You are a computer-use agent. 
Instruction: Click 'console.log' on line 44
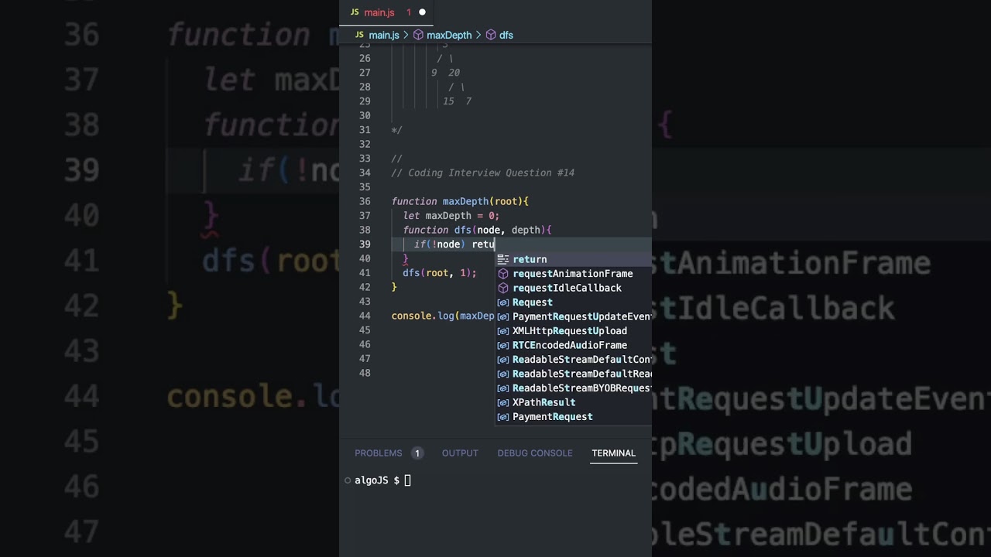click(x=423, y=316)
